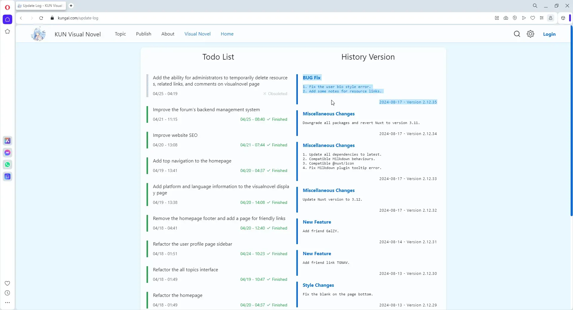Open WhatsApp in the Opera sidebar
The width and height of the screenshot is (573, 310).
coord(7,165)
